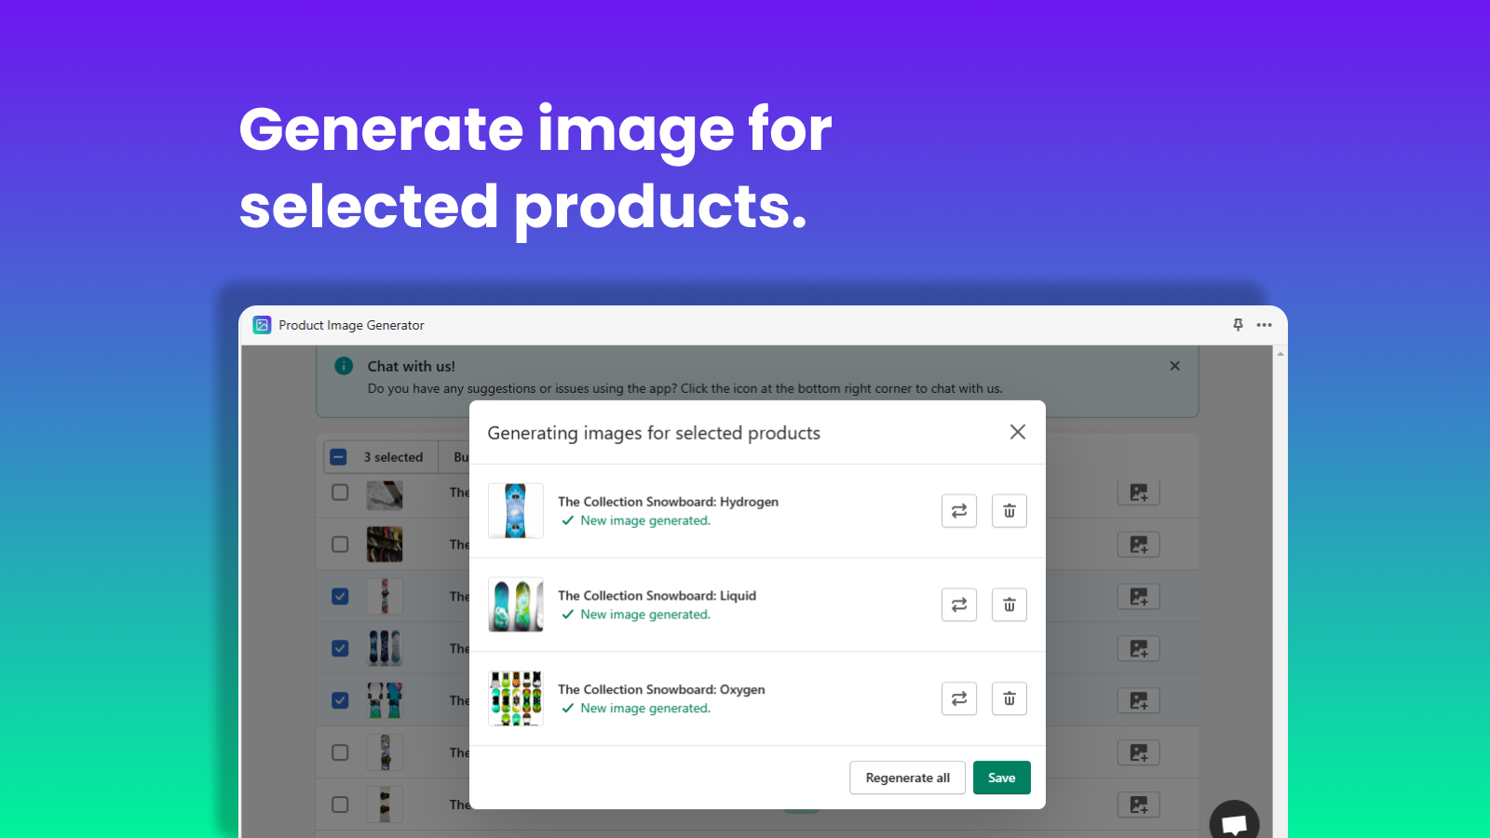Uncheck the fifth product row checkbox
This screenshot has height=838, width=1490.
(340, 700)
